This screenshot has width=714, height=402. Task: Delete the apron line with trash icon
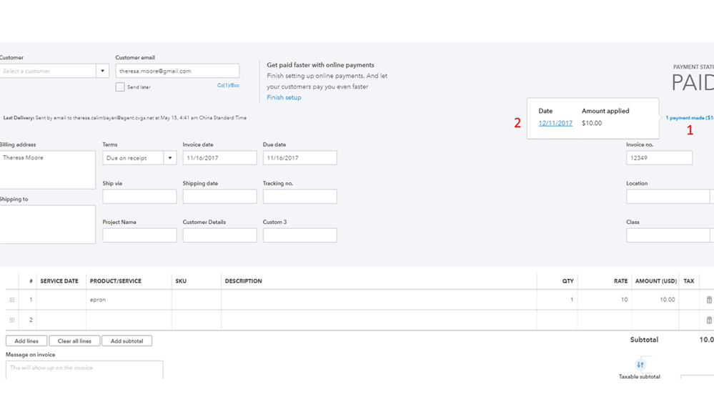pos(709,300)
